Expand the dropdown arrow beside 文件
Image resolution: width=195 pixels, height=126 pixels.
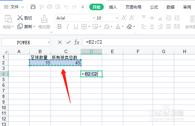point(22,7)
